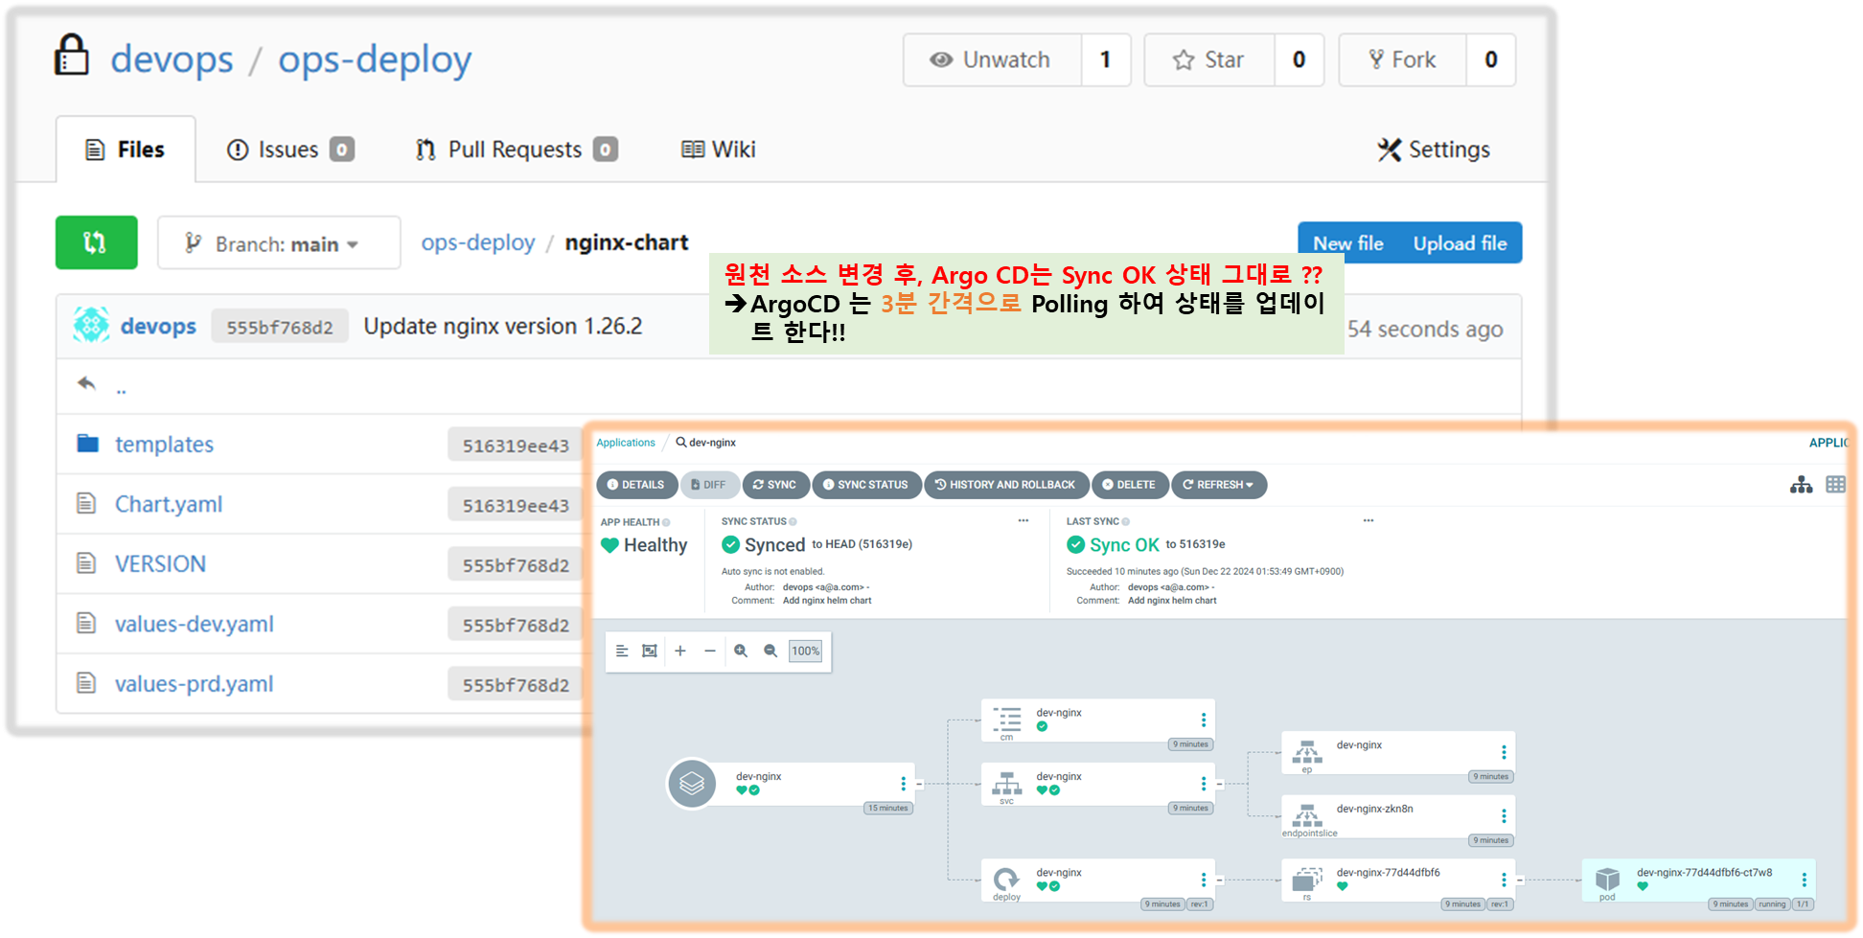Click the minus collapse-all toolbar icon
This screenshot has width=1863, height=938.
710,651
